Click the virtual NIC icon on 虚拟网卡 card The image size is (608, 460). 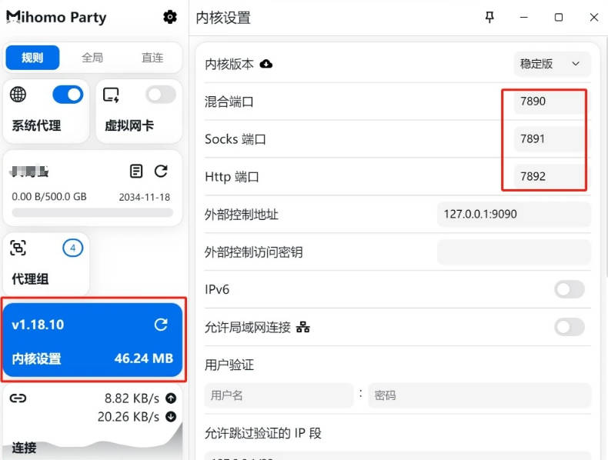pos(111,95)
